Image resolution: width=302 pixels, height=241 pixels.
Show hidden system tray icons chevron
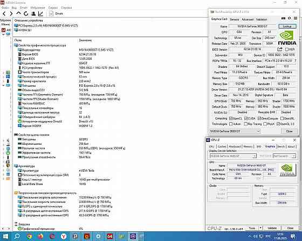[x=250, y=236]
